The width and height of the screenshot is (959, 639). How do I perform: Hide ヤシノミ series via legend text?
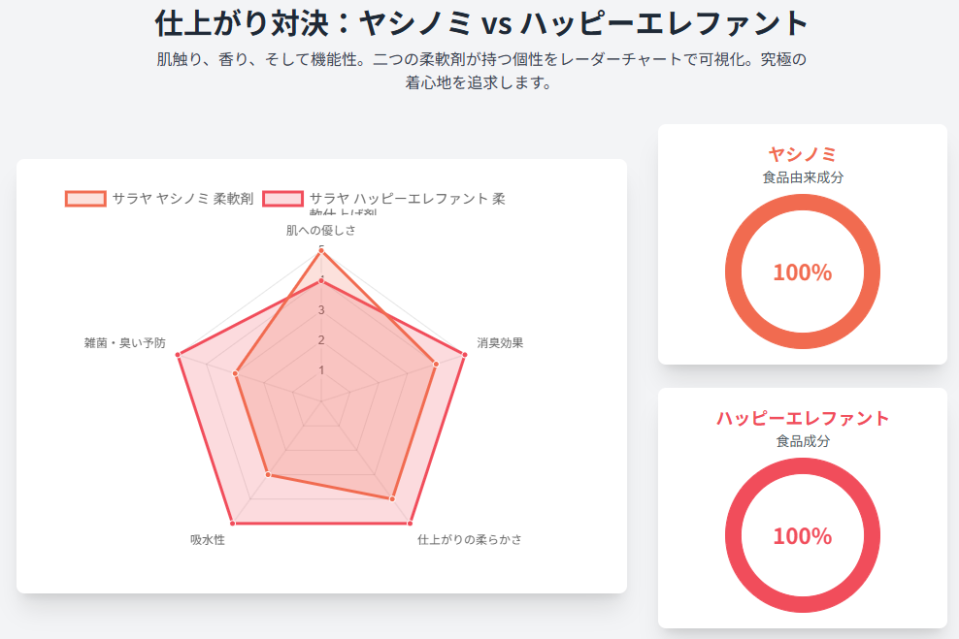(x=182, y=199)
